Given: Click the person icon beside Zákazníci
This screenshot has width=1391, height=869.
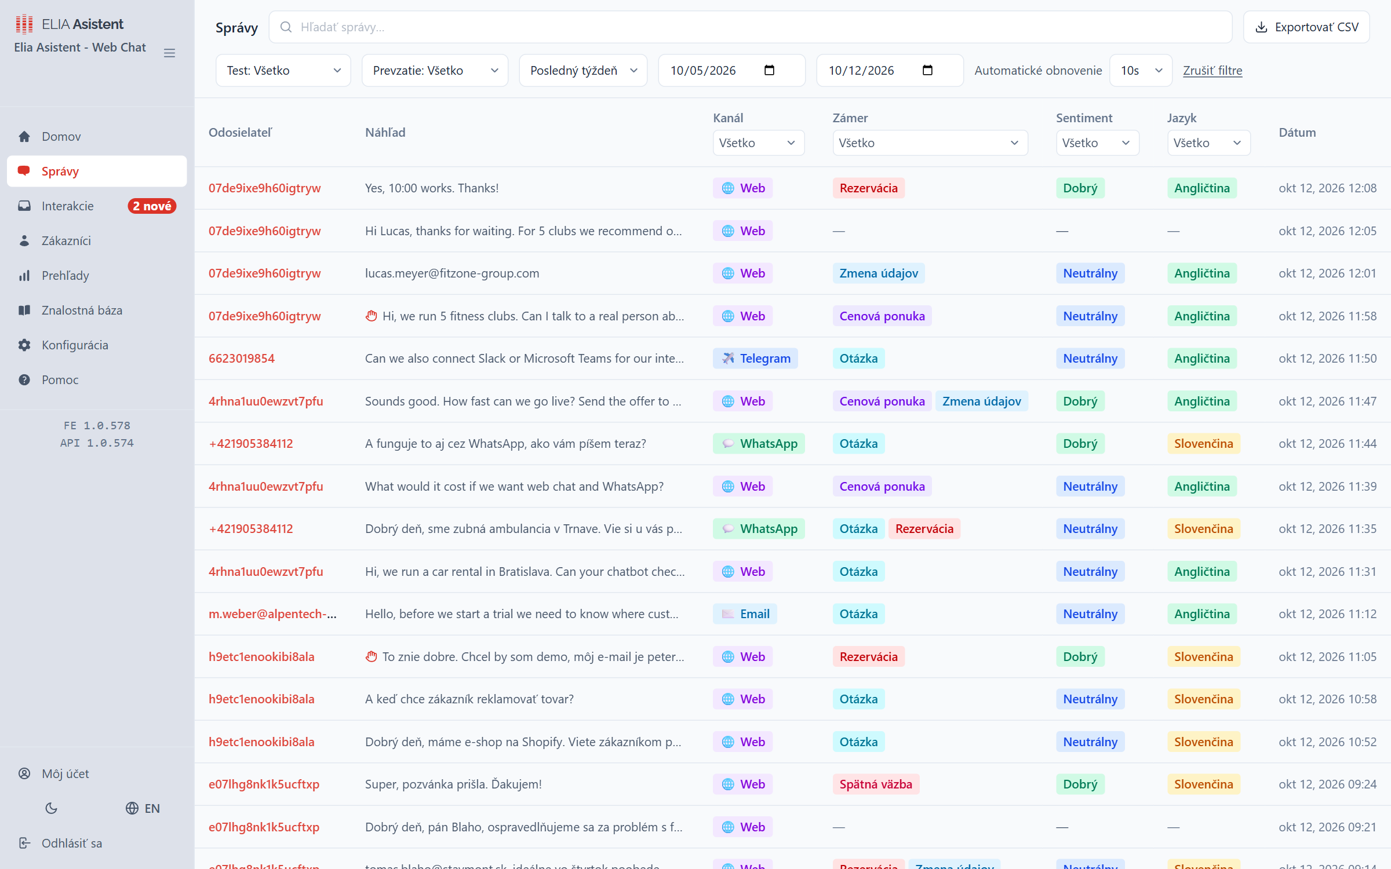Looking at the screenshot, I should pos(24,241).
